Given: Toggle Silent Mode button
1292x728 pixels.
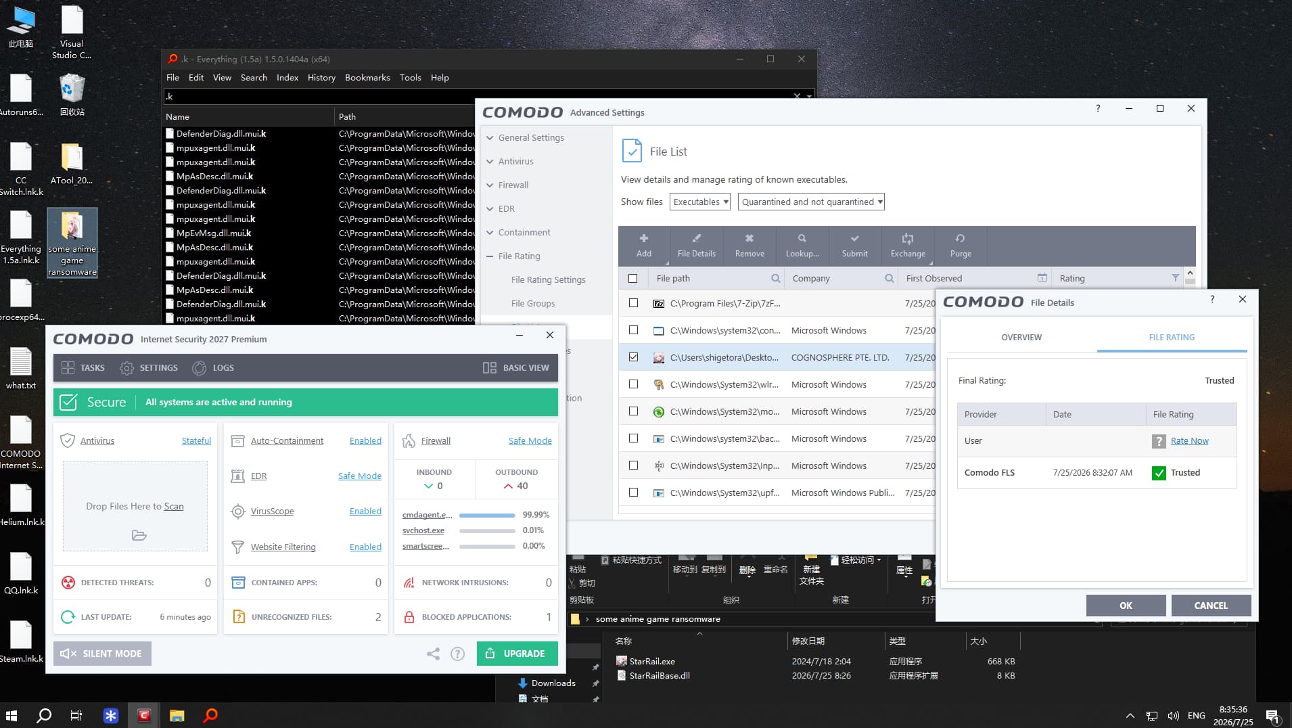Looking at the screenshot, I should click(x=102, y=654).
